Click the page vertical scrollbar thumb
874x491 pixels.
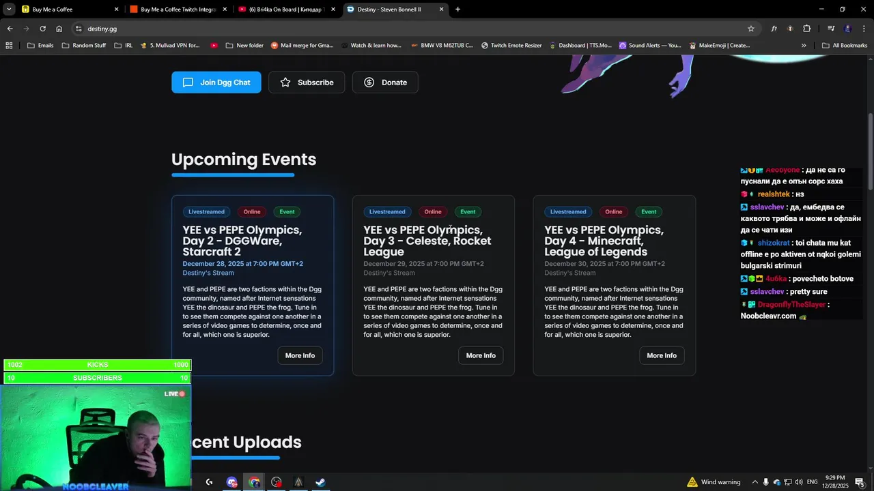871,151
